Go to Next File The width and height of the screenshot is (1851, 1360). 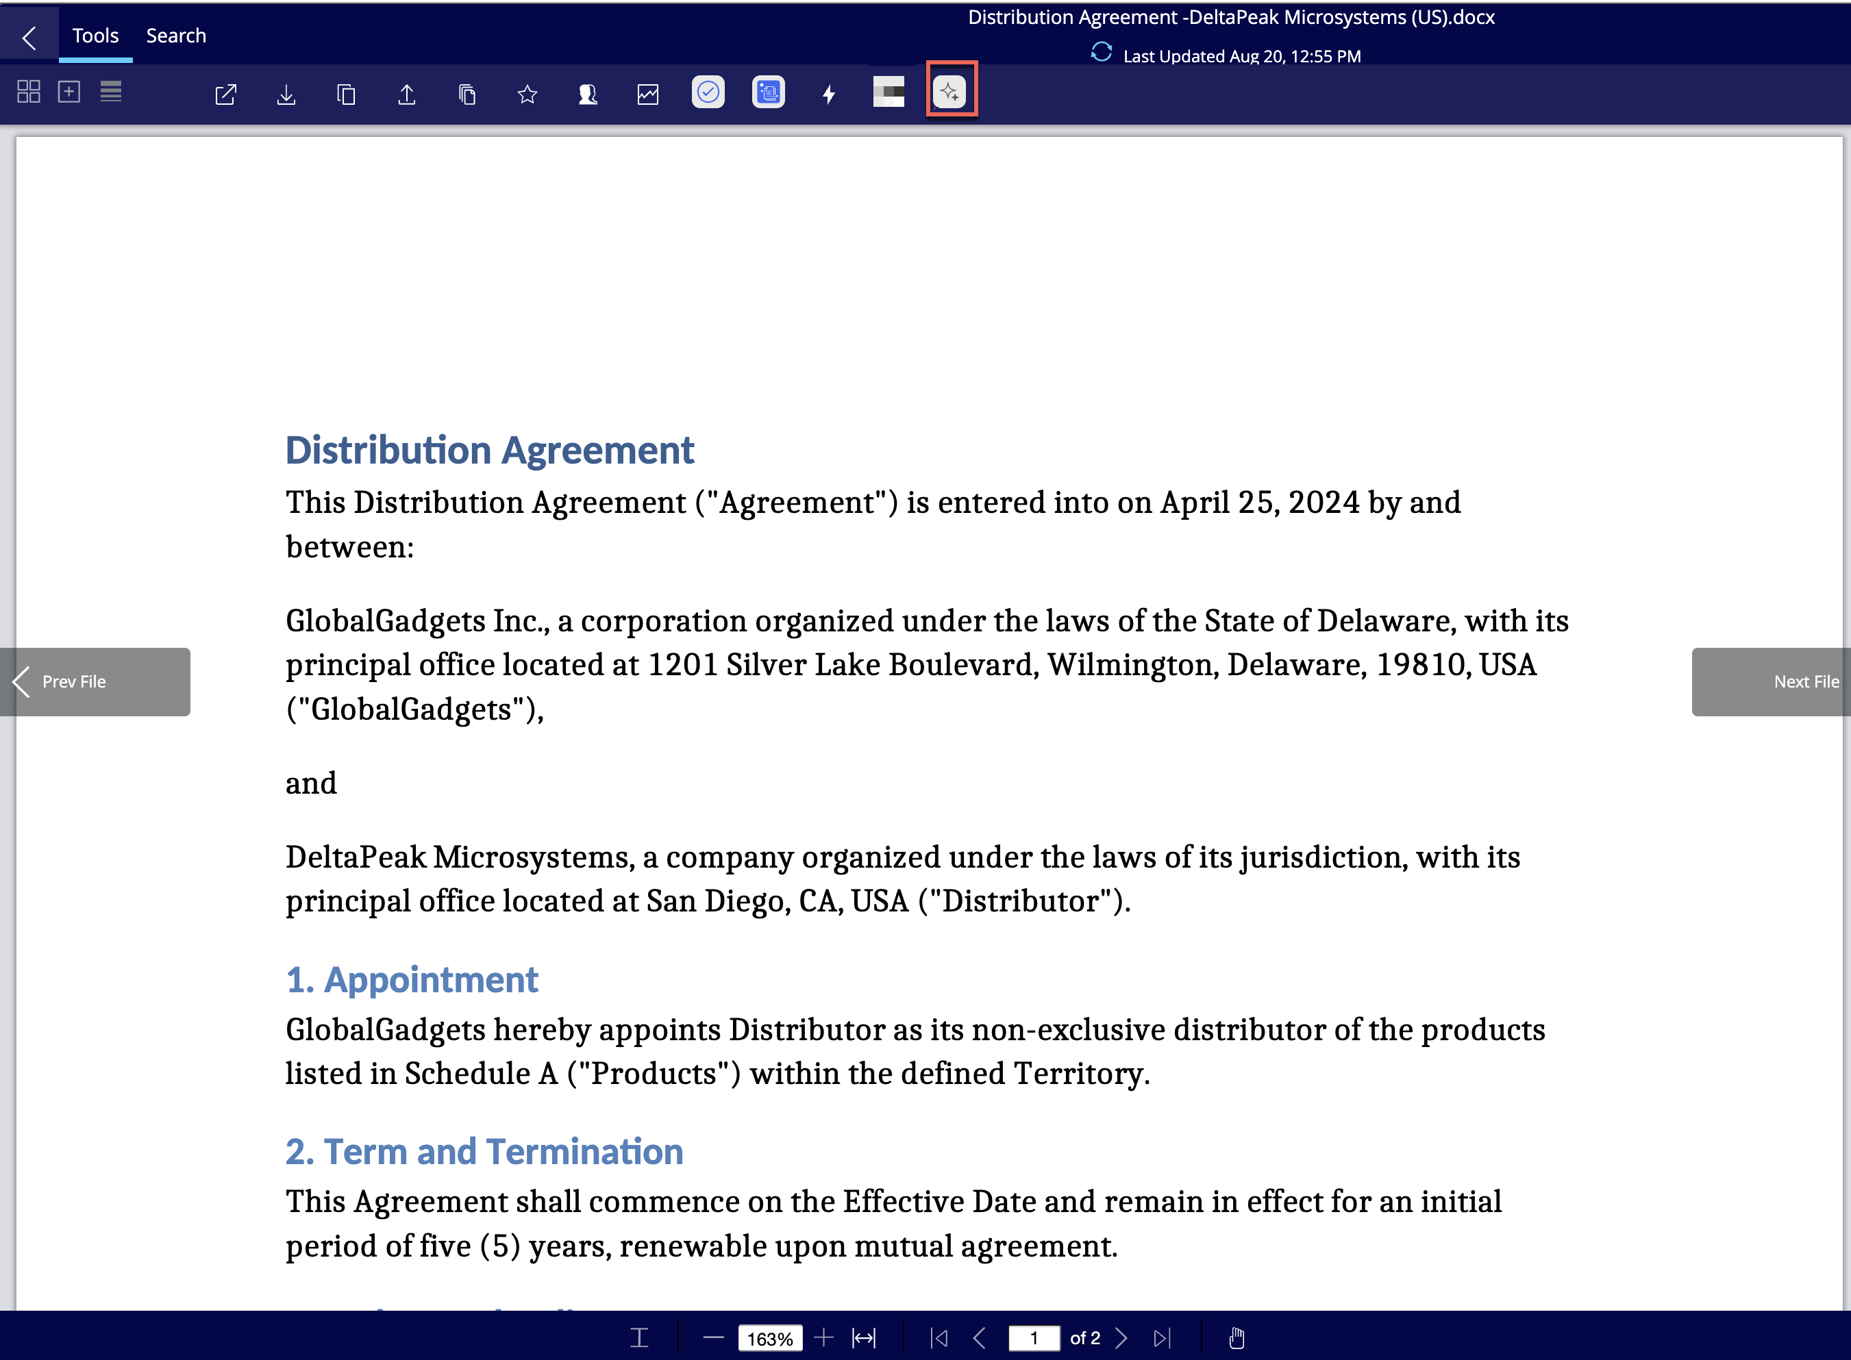pos(1772,681)
